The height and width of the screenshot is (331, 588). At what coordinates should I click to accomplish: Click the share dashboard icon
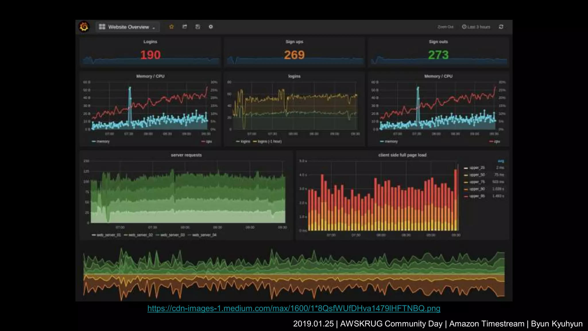(x=185, y=27)
